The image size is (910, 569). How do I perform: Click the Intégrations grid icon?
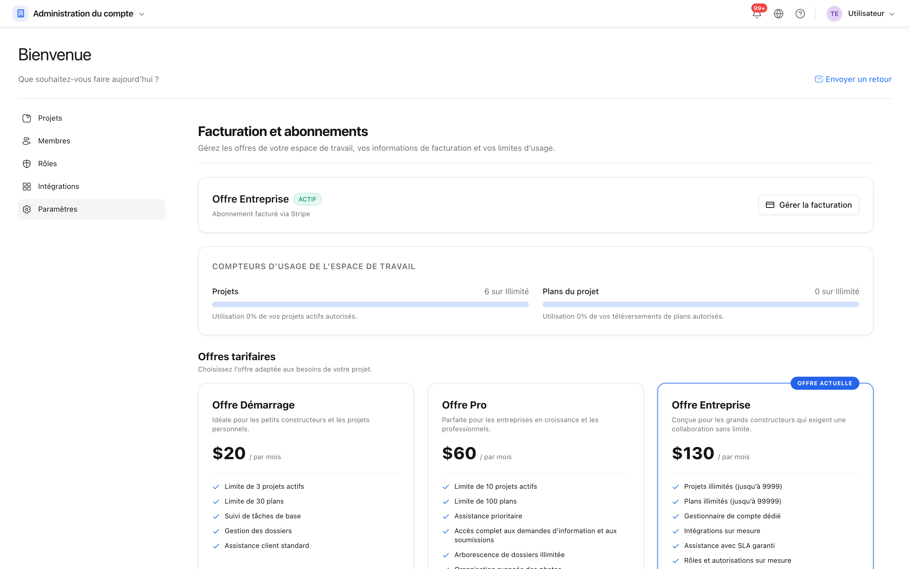(x=27, y=186)
